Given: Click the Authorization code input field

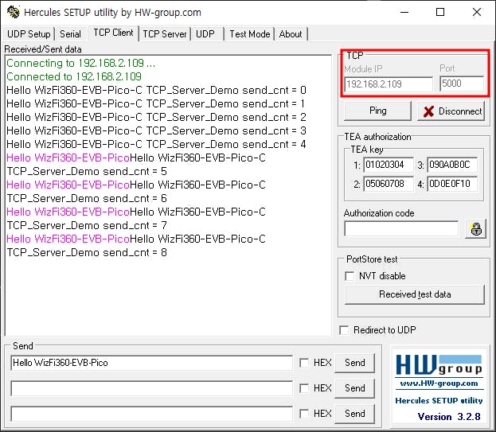Looking at the screenshot, I should click(401, 228).
